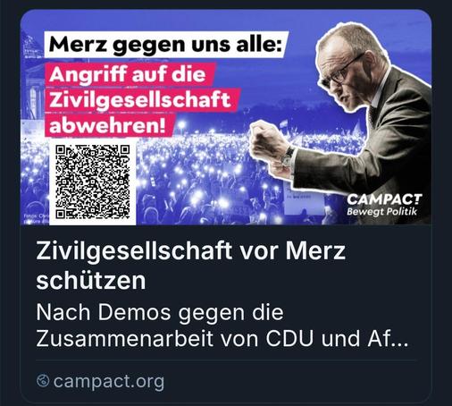The height and width of the screenshot is (406, 452).
Task: Click the photo credit text near the QR code
Action: 36,218
